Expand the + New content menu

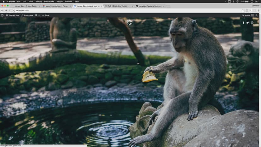pyautogui.click(x=45, y=15)
